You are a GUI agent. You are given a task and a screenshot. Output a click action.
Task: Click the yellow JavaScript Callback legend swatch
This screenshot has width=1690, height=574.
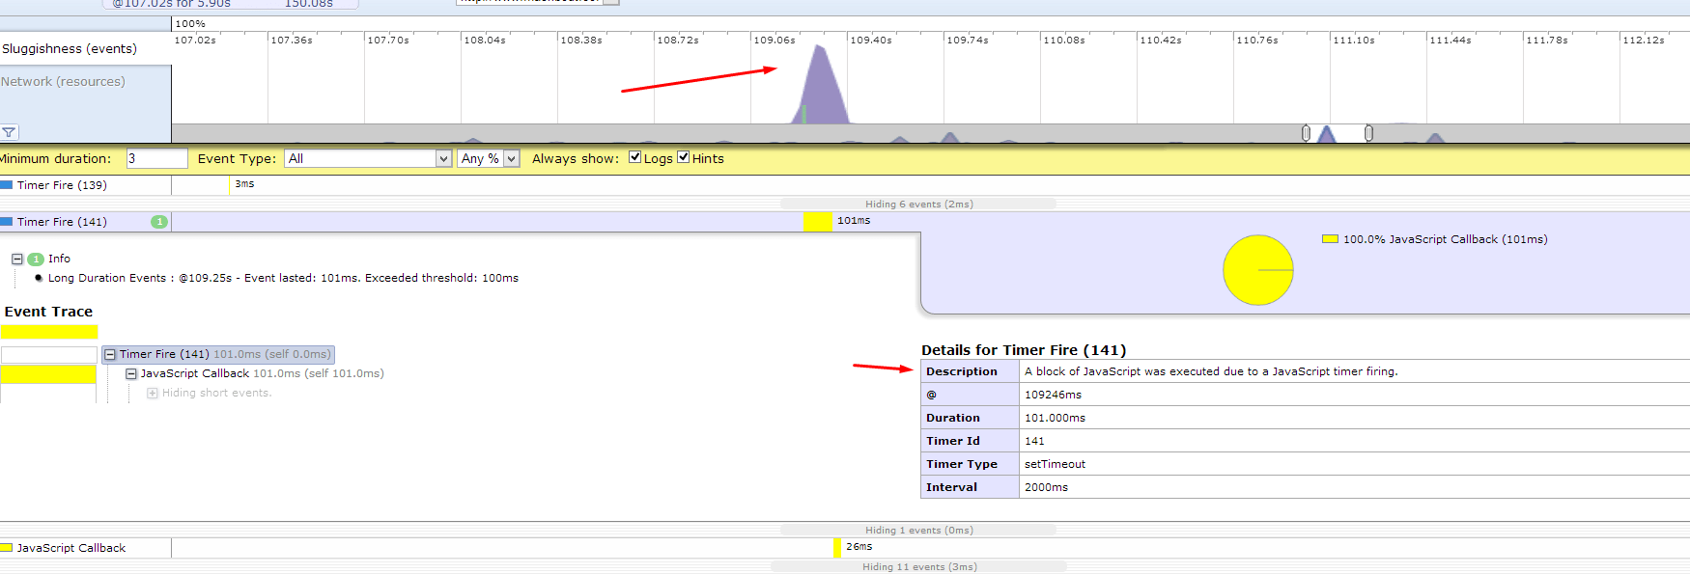coord(1330,239)
